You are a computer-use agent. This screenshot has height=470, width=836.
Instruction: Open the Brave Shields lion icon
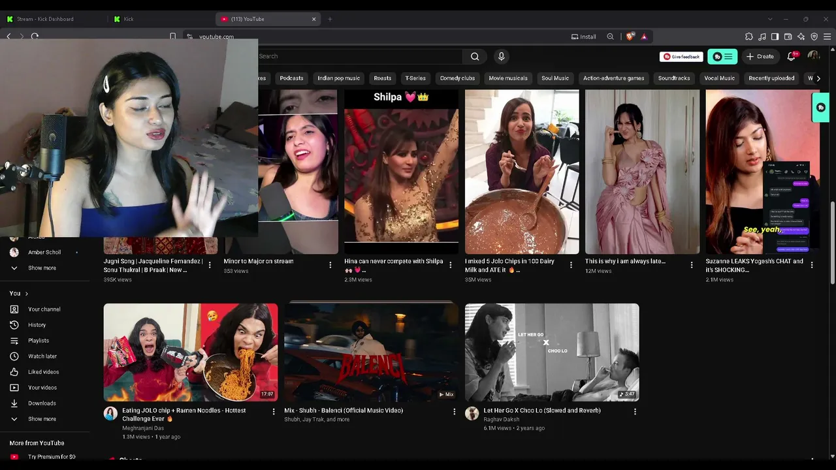click(630, 37)
